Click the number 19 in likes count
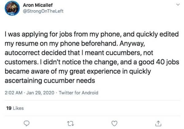 pos(9,108)
